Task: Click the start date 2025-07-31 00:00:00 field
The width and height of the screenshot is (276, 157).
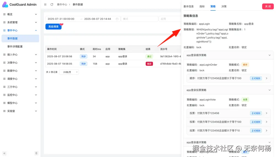Action: 61,19
